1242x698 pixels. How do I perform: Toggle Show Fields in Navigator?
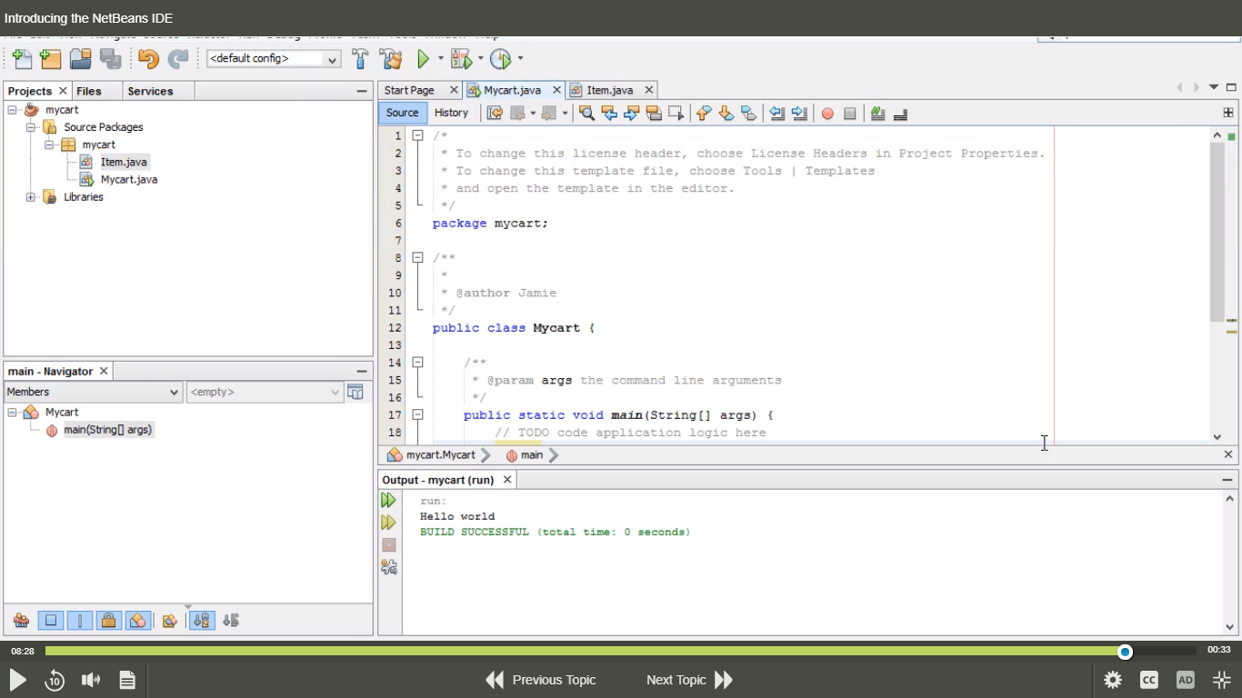(x=51, y=621)
